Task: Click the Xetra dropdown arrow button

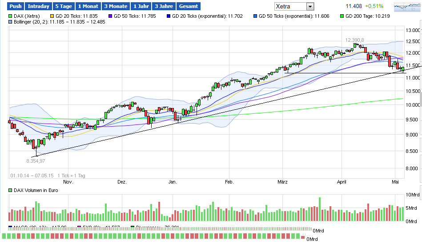Action: (x=310, y=7)
